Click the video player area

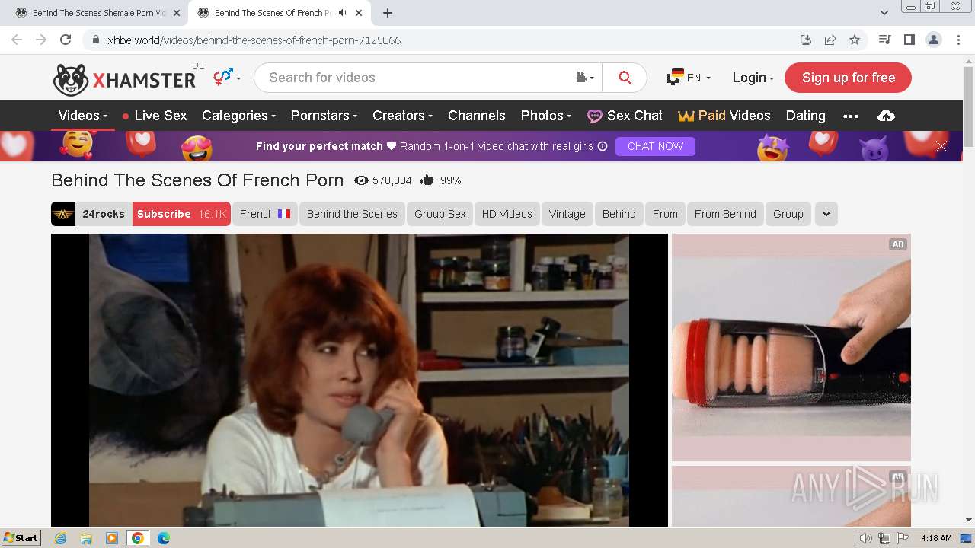[x=360, y=380]
